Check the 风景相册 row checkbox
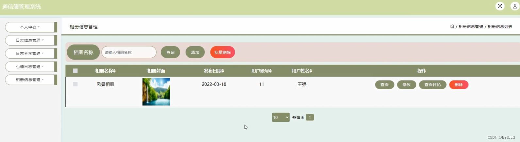 click(x=75, y=84)
